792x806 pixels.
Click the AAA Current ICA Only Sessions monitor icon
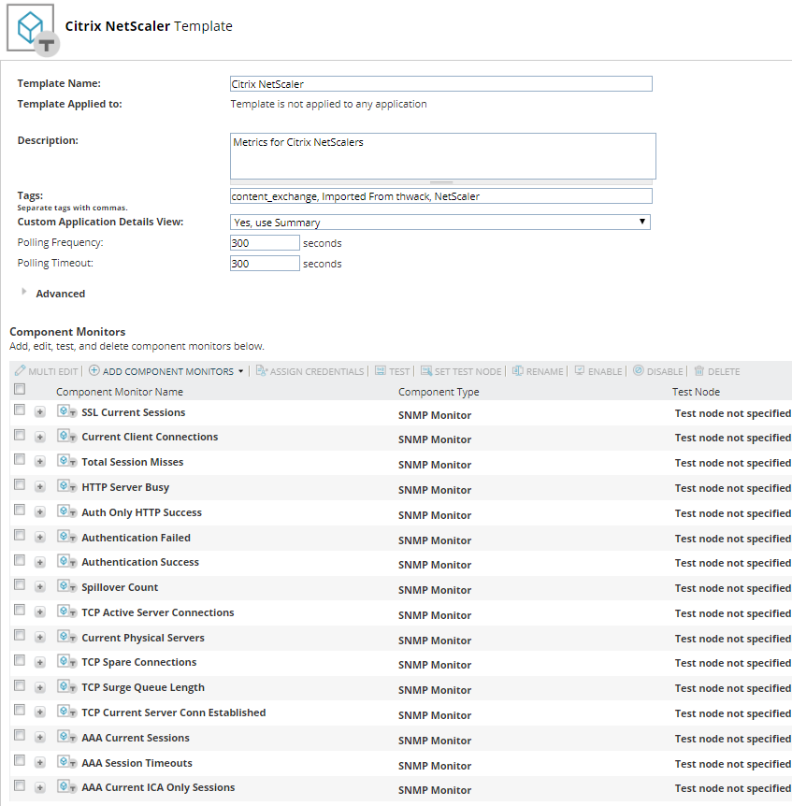click(66, 786)
